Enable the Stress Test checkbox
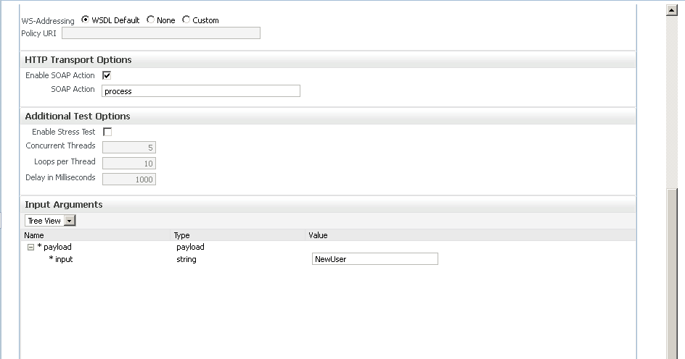The image size is (685, 359). coord(107,132)
